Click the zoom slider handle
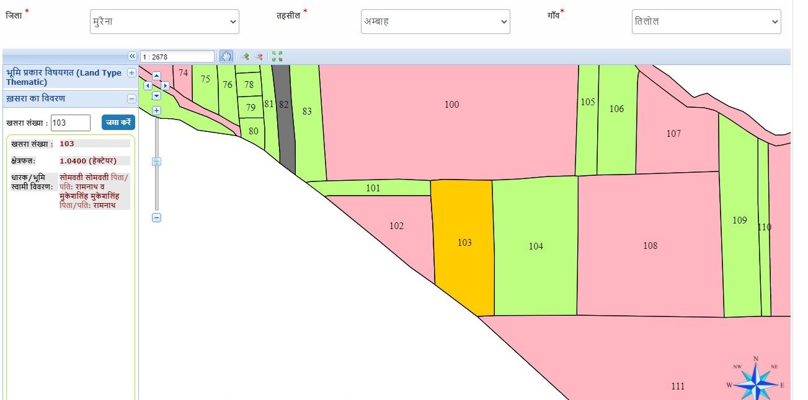 point(157,162)
